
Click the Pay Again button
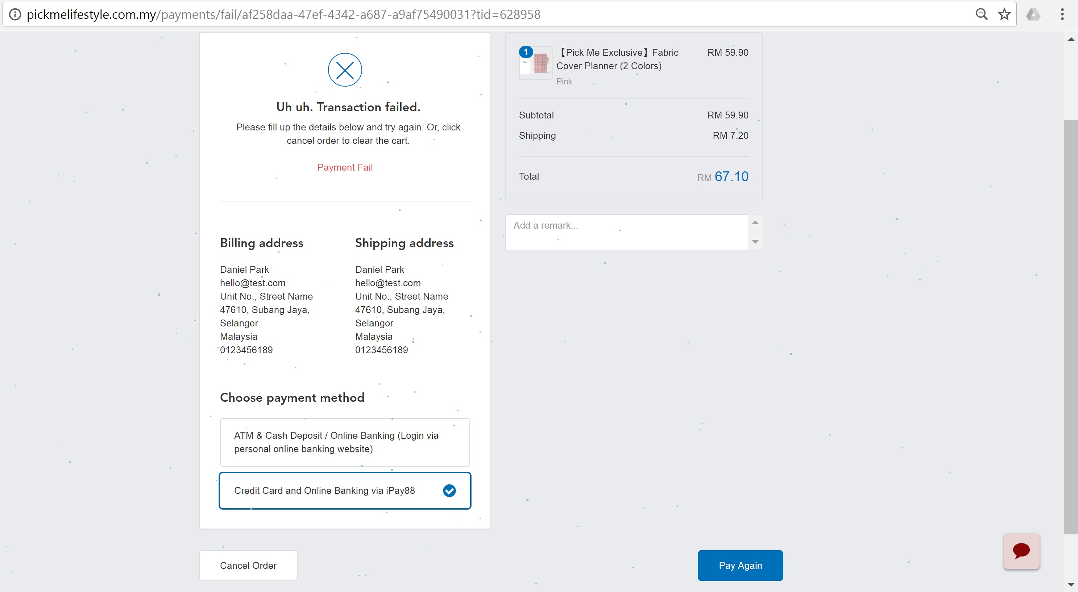point(740,566)
